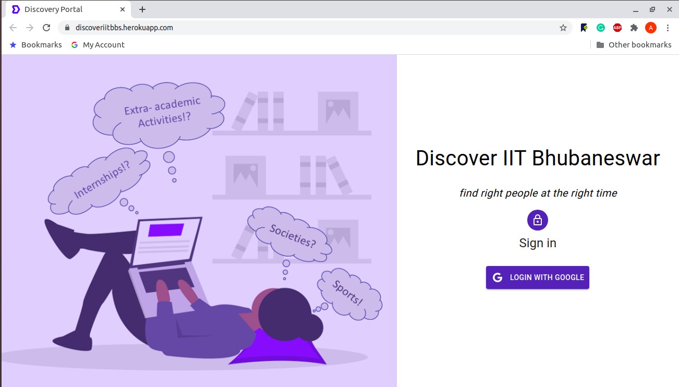Viewport: 679px width, 387px height.
Task: Go back using the browser back arrow
Action: (13, 28)
